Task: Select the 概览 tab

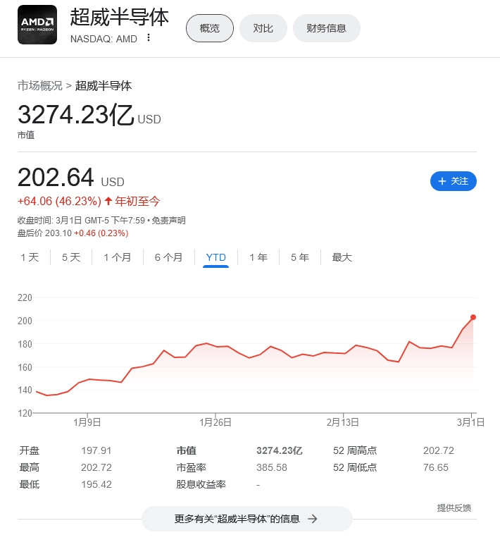Action: [x=210, y=28]
